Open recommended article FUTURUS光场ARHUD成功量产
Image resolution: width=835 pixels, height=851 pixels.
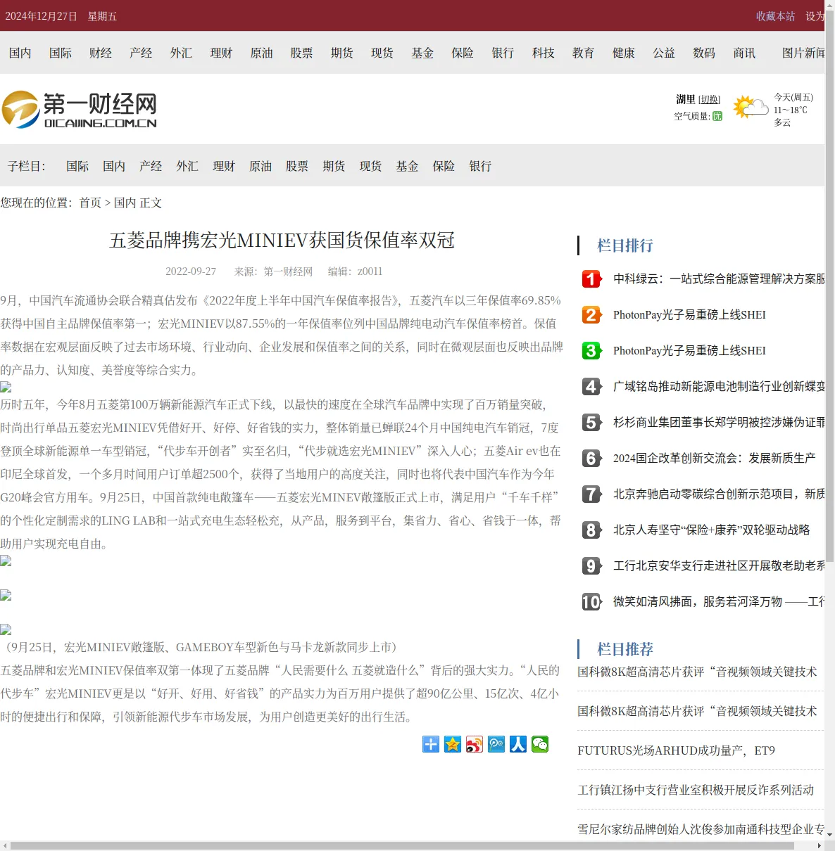(x=676, y=751)
